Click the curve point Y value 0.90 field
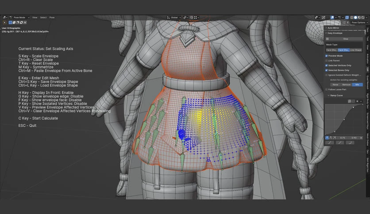 click(354, 138)
